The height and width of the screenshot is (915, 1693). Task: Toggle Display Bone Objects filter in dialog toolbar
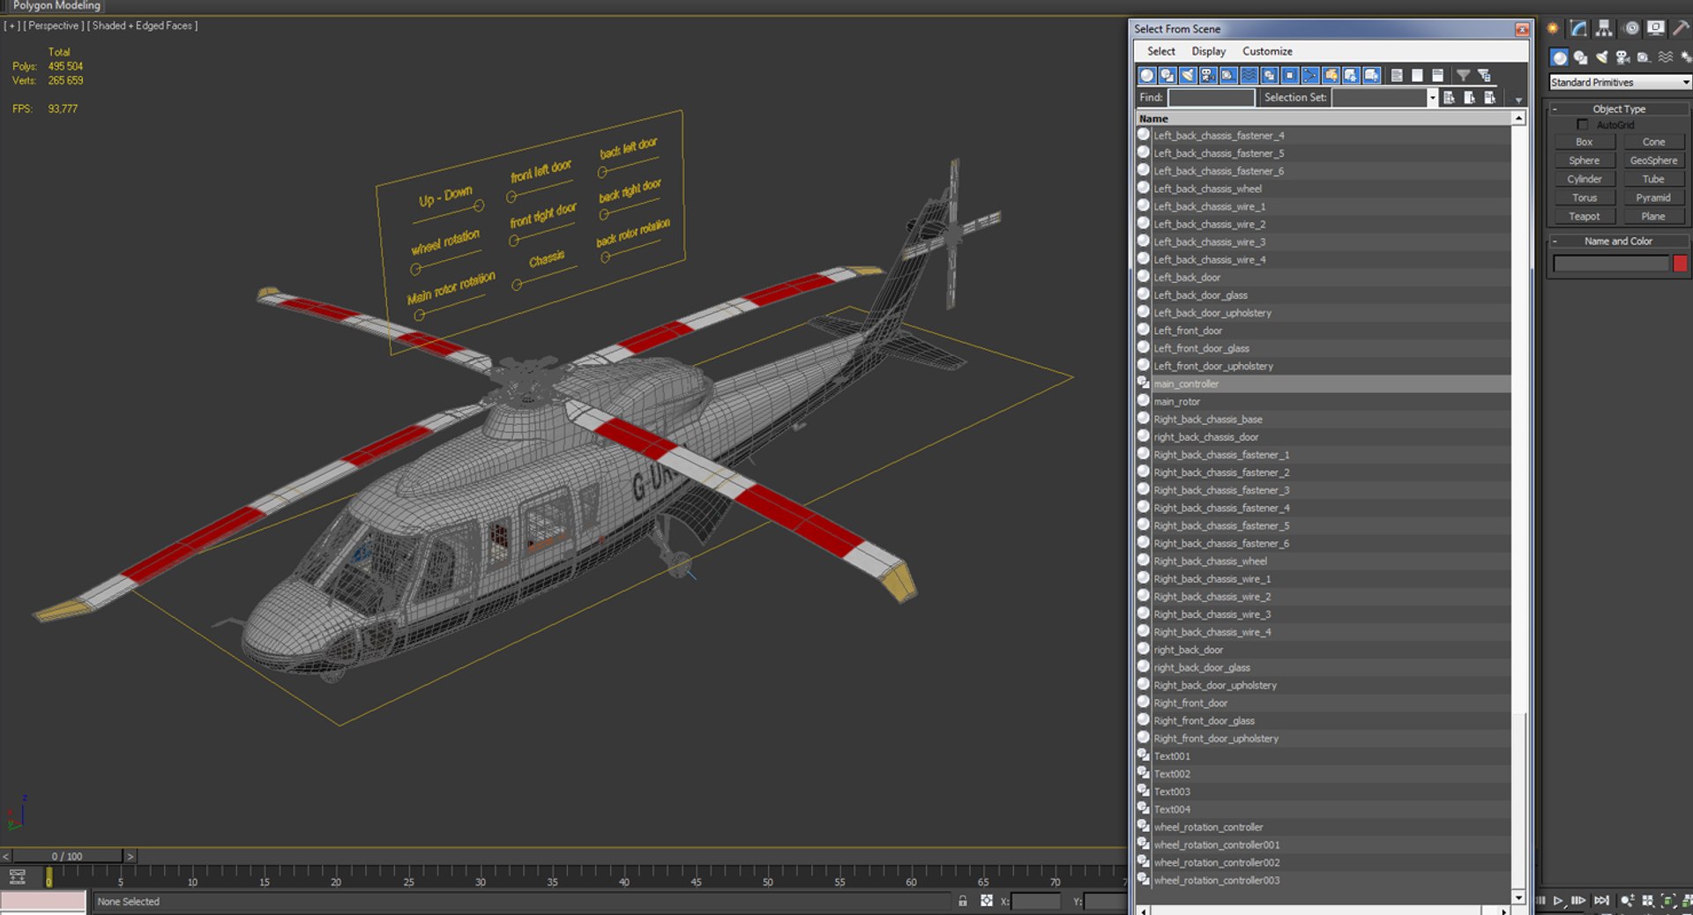[x=1310, y=75]
